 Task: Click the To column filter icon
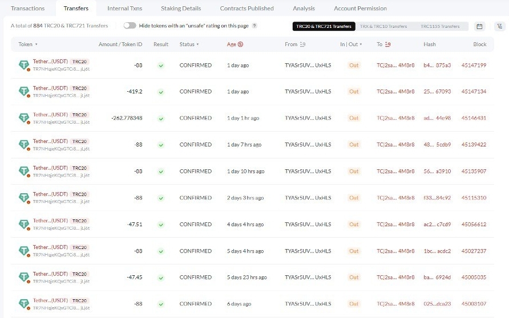pyautogui.click(x=388, y=44)
